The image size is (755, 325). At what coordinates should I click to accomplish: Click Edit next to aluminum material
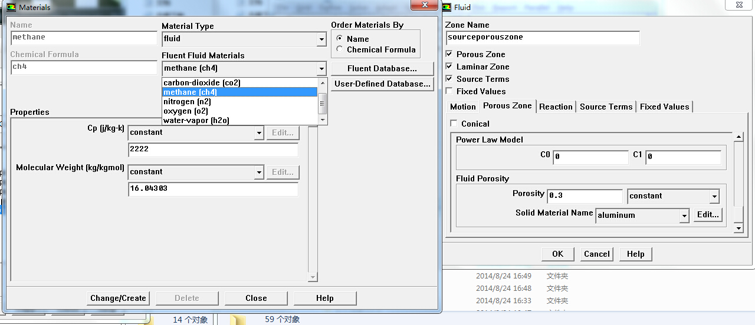[x=708, y=215]
